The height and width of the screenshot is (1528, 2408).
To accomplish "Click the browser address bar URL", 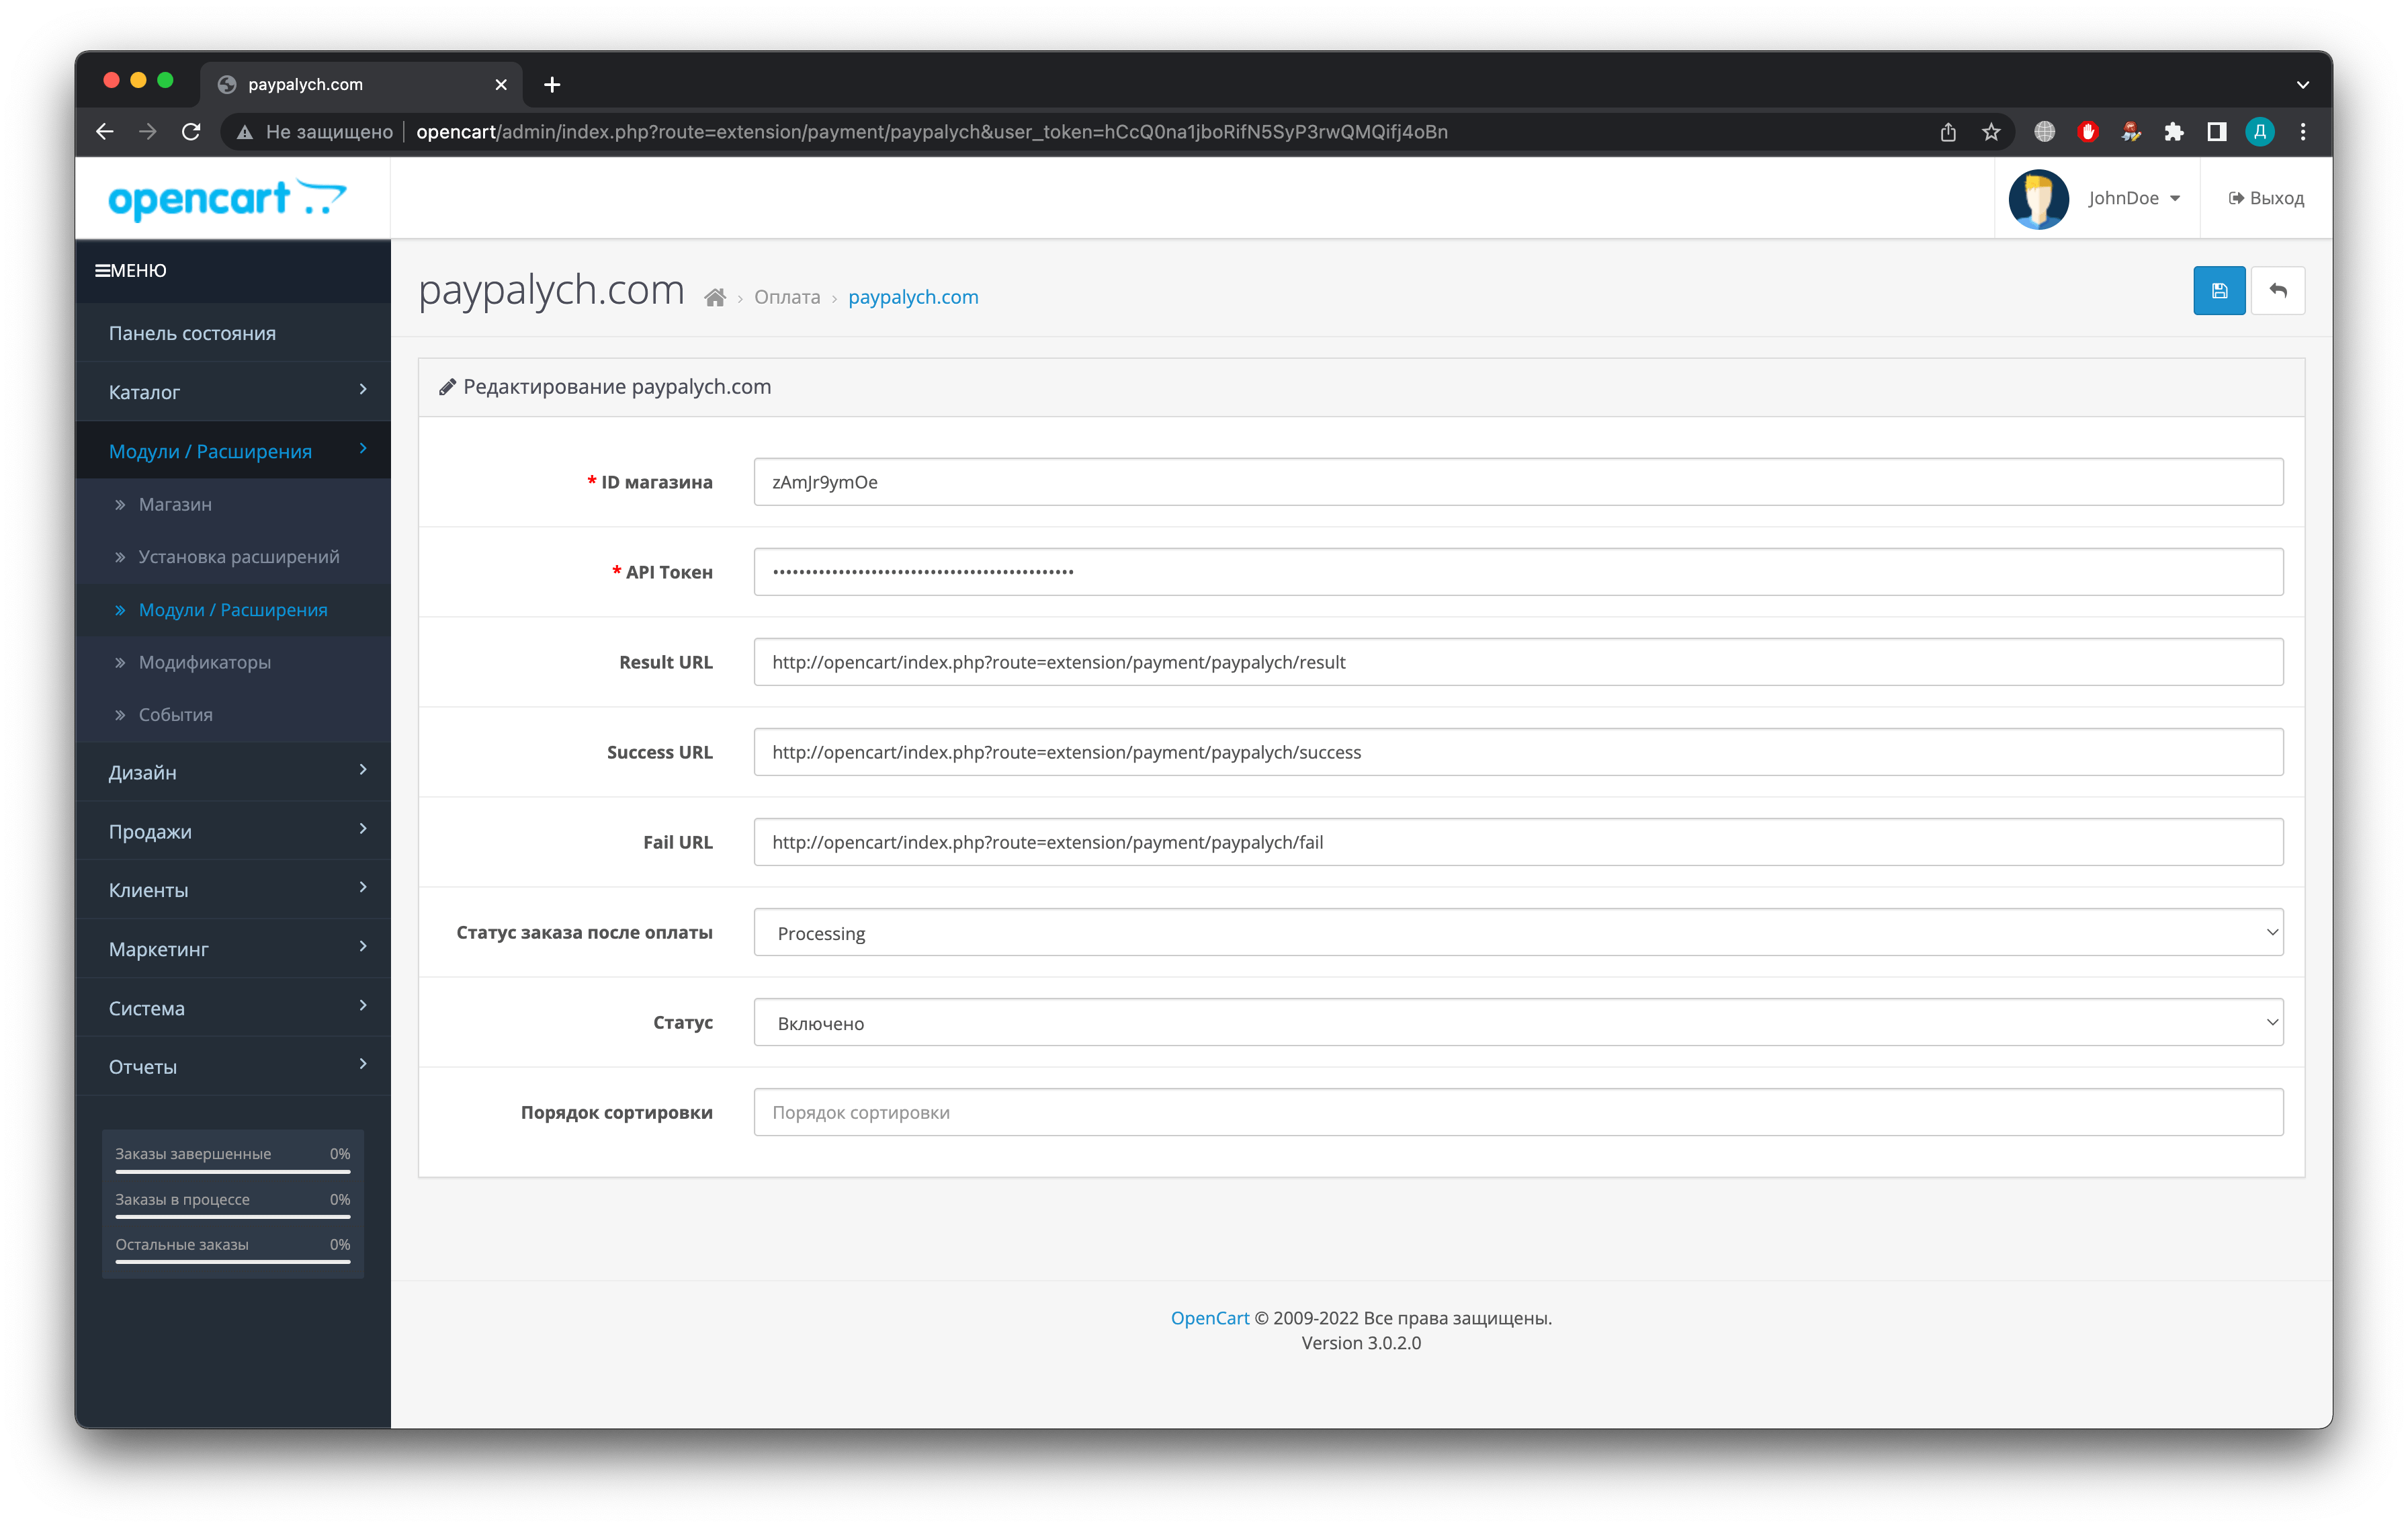I will pos(931,132).
